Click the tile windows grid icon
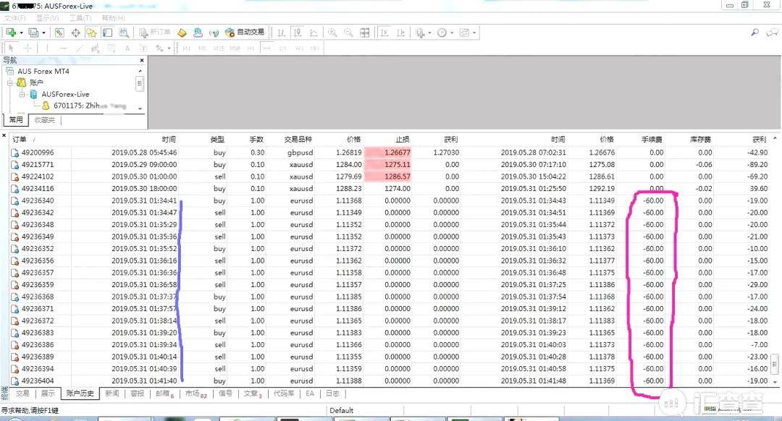The height and width of the screenshot is (421, 782). point(365,33)
